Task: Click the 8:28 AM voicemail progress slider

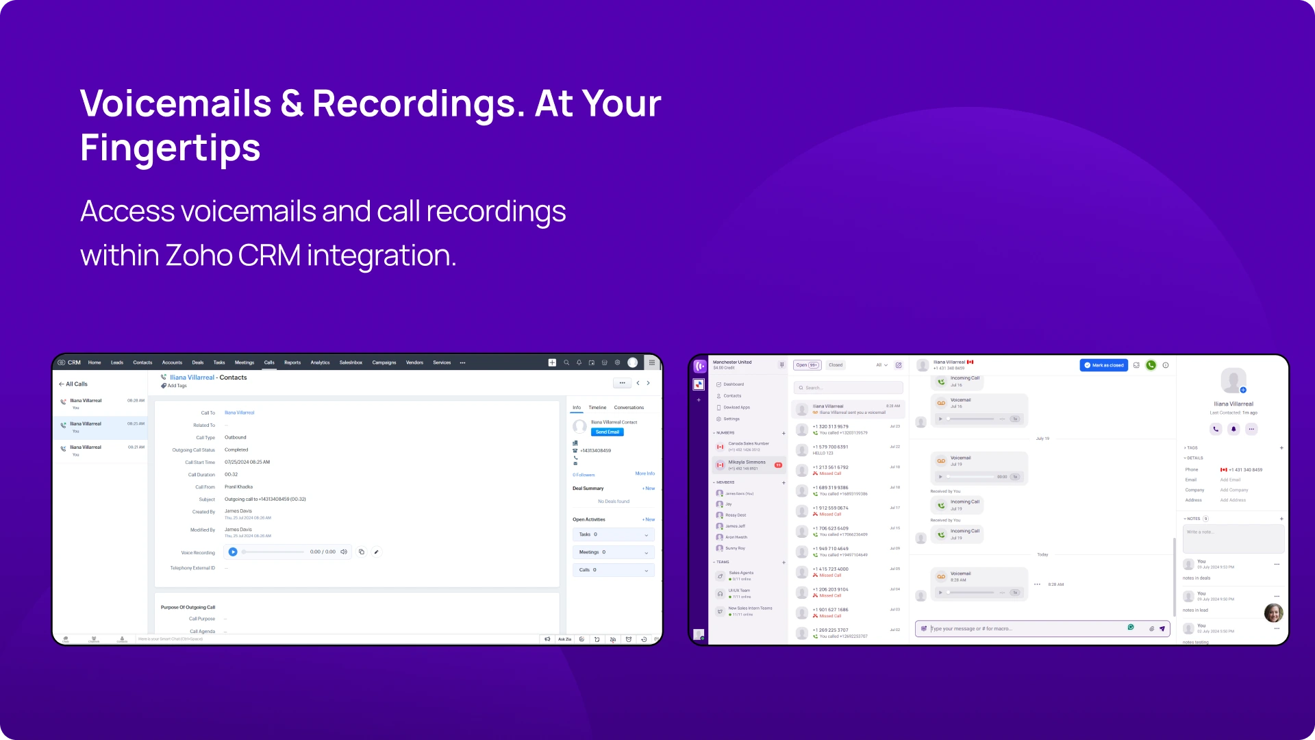Action: 969,592
